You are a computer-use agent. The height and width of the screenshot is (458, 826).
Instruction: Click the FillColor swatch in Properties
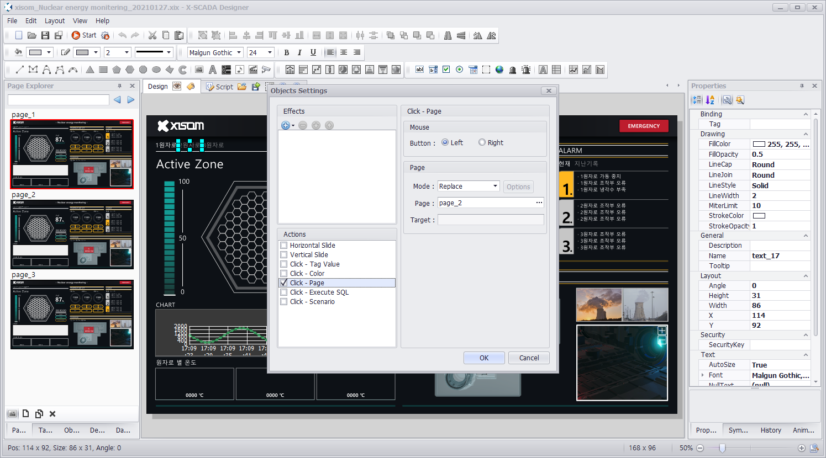pos(759,144)
